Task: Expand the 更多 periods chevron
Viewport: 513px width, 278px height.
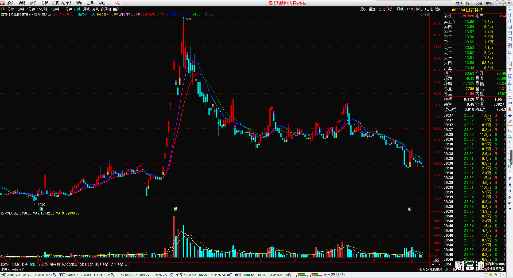Action: pyautogui.click(x=121, y=9)
